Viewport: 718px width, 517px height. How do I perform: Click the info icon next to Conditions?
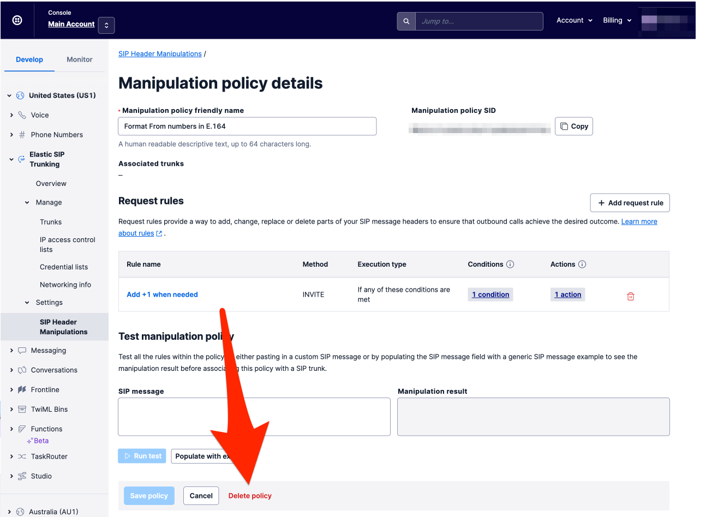pyautogui.click(x=510, y=264)
